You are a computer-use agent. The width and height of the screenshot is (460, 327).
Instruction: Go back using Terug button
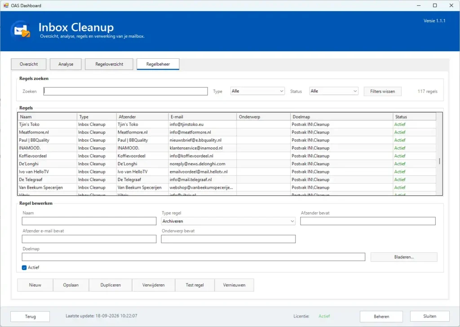click(30, 316)
